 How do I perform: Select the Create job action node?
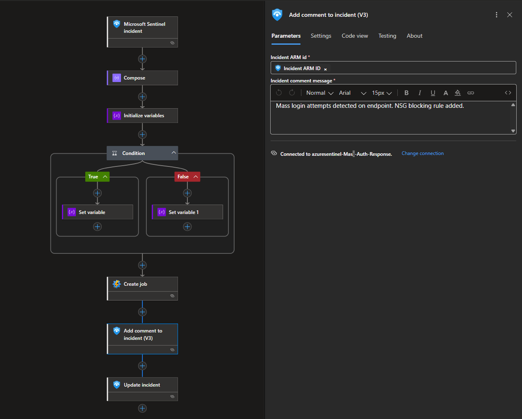(x=142, y=284)
